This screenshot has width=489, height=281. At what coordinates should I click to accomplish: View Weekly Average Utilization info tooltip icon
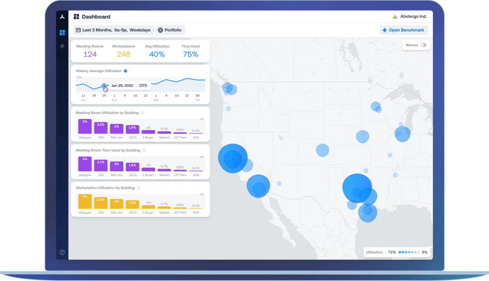(126, 71)
